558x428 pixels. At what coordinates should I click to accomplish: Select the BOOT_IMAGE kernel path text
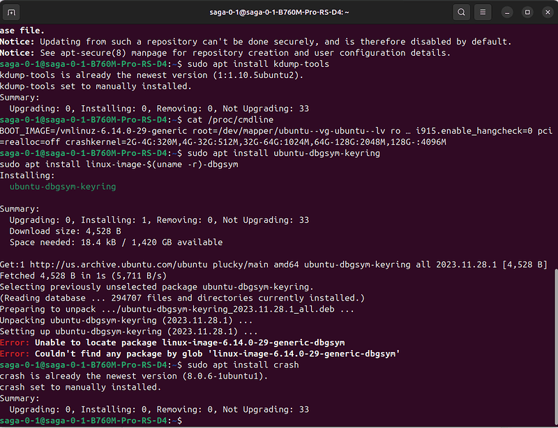click(x=91, y=130)
